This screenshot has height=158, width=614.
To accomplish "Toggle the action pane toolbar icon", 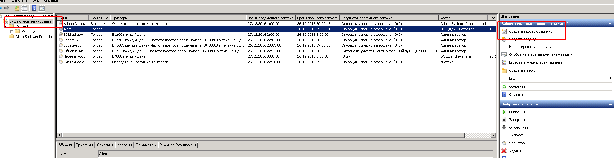I will click(x=42, y=8).
